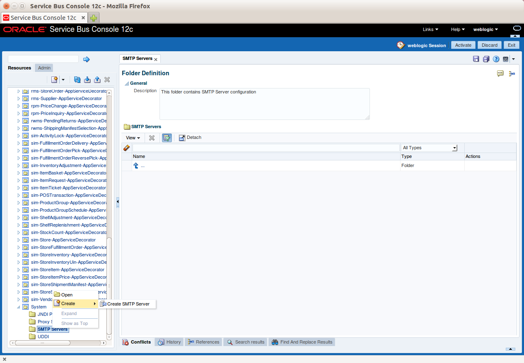Click the eraser clear-filter icon

tap(127, 148)
